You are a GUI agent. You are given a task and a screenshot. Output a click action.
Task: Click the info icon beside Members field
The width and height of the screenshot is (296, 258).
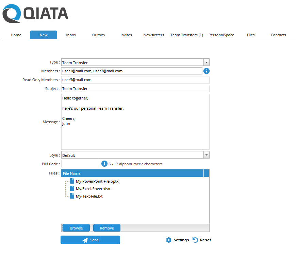pos(207,71)
